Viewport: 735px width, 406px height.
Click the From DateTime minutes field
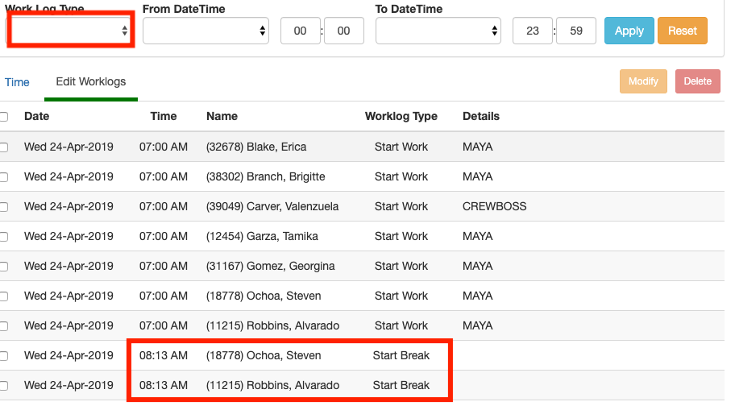point(343,31)
